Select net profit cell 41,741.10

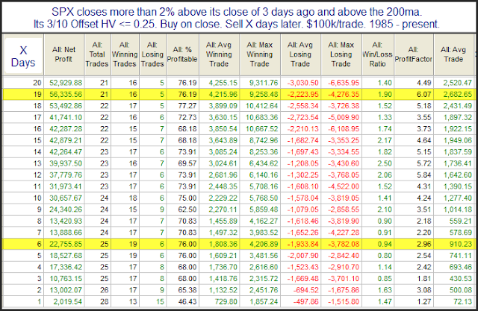tap(66, 117)
